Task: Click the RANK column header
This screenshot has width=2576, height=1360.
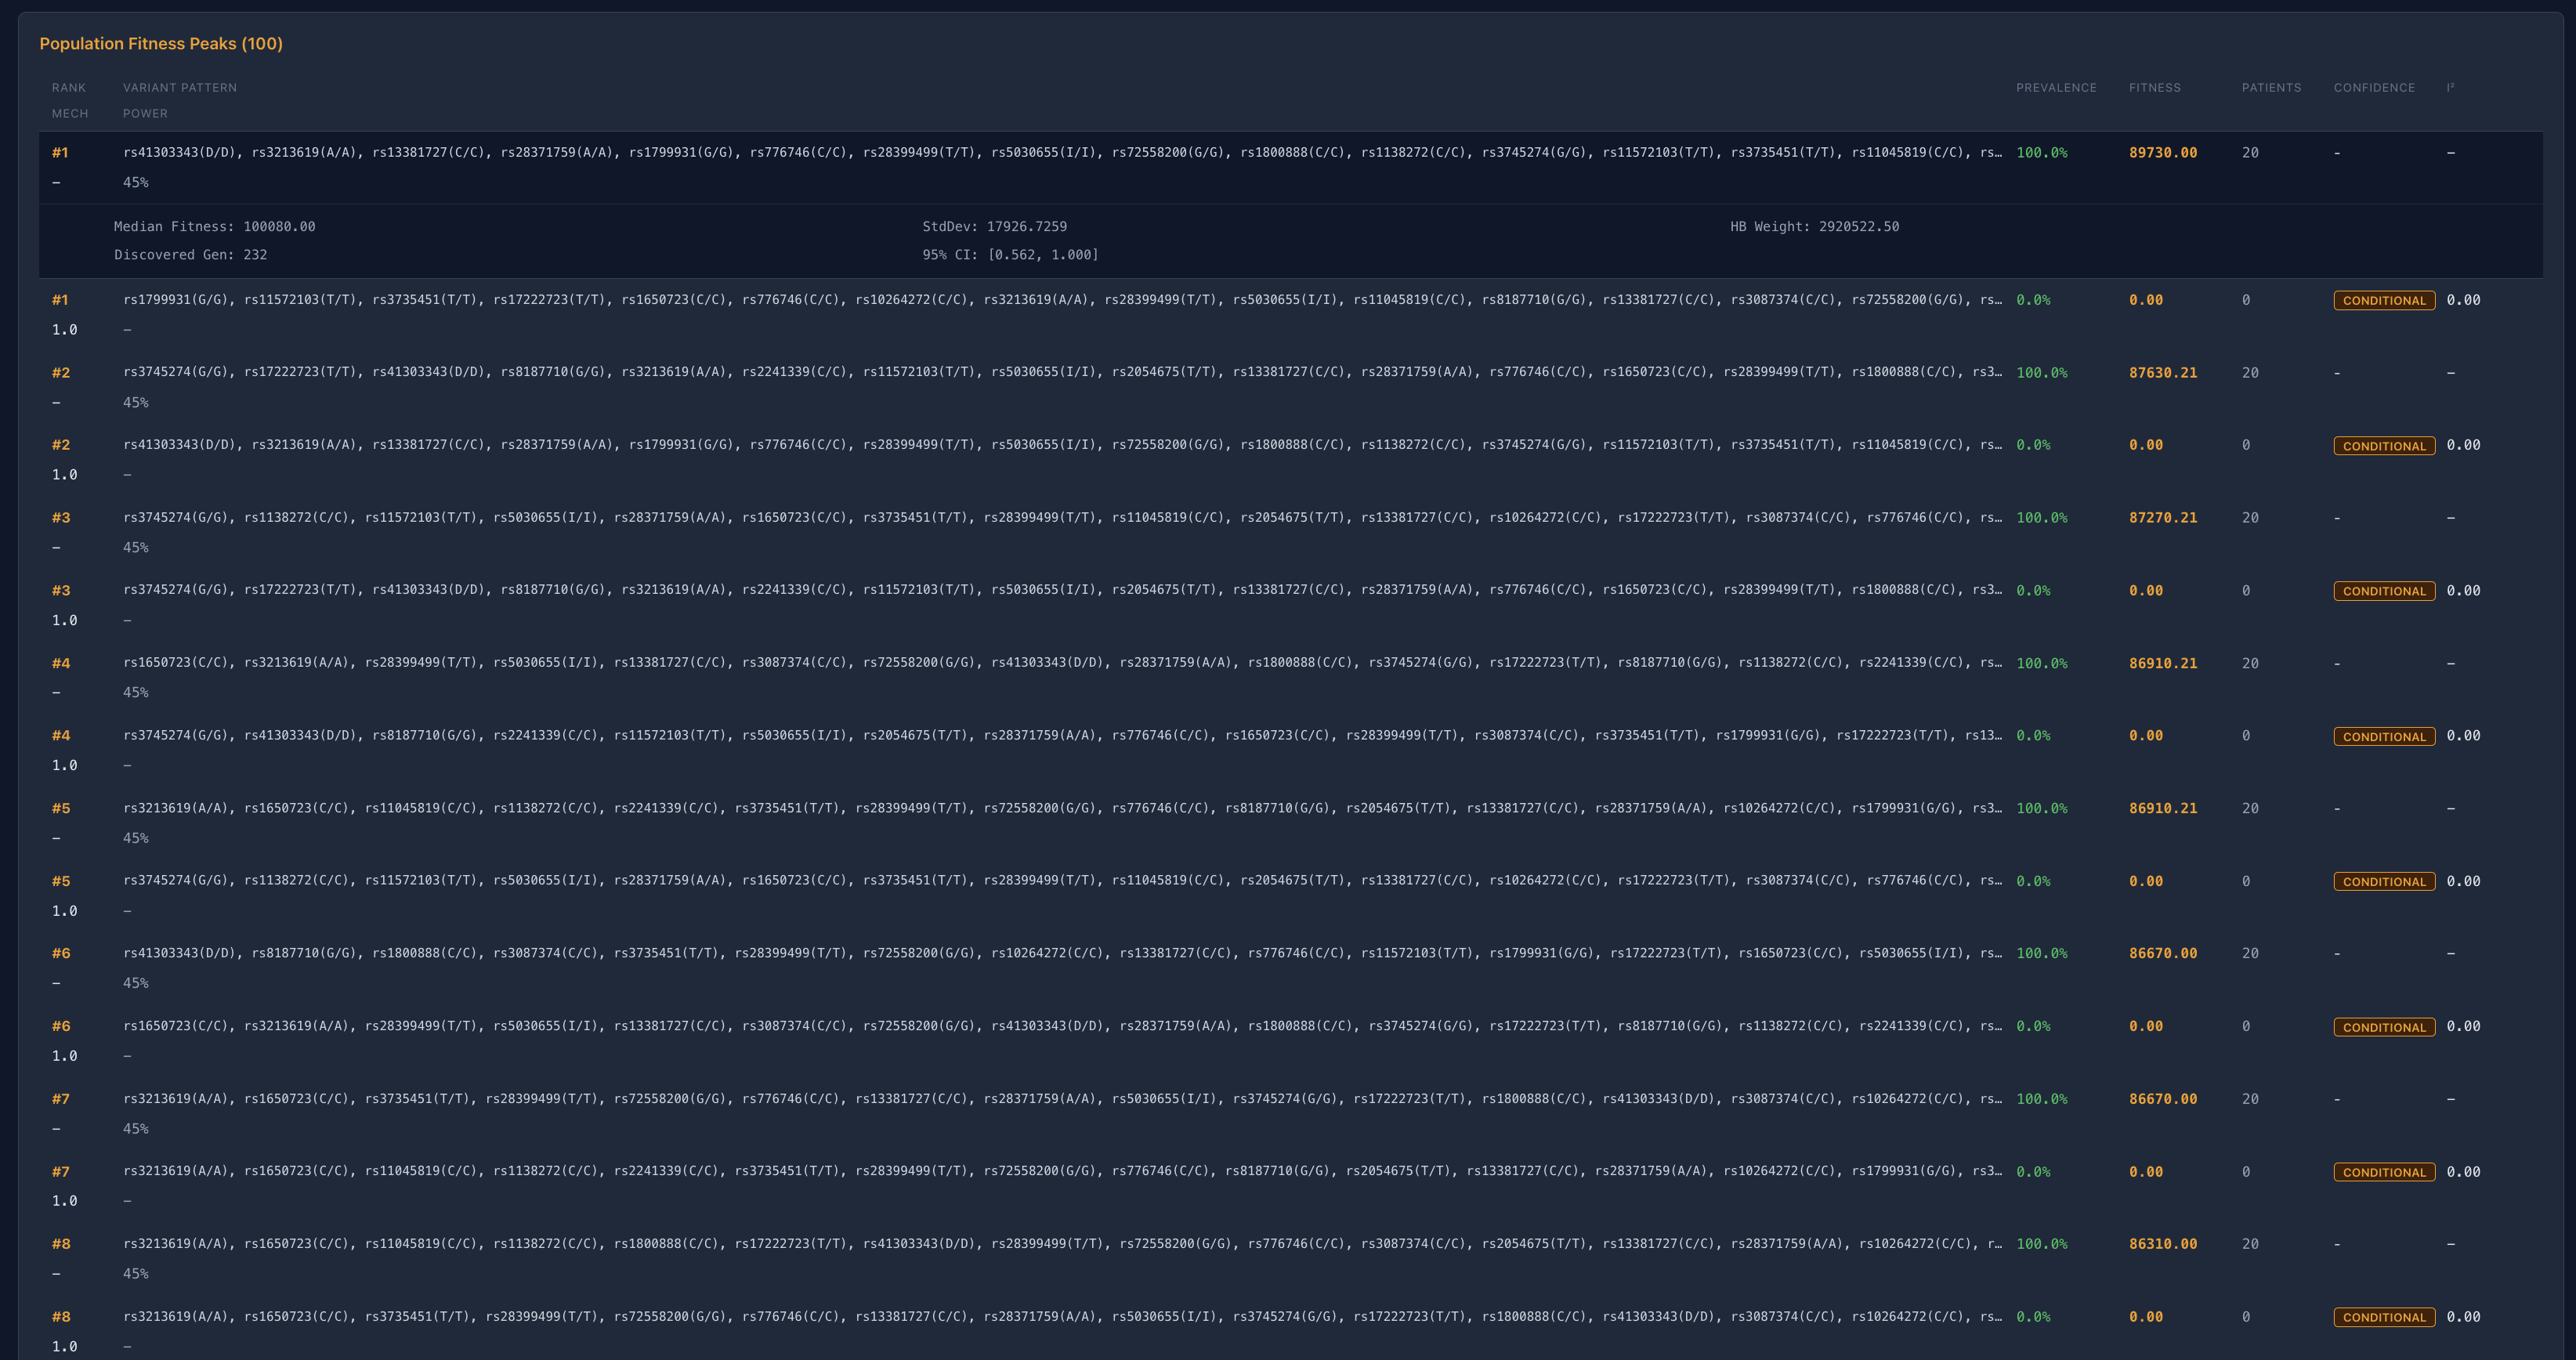Action: (69, 88)
